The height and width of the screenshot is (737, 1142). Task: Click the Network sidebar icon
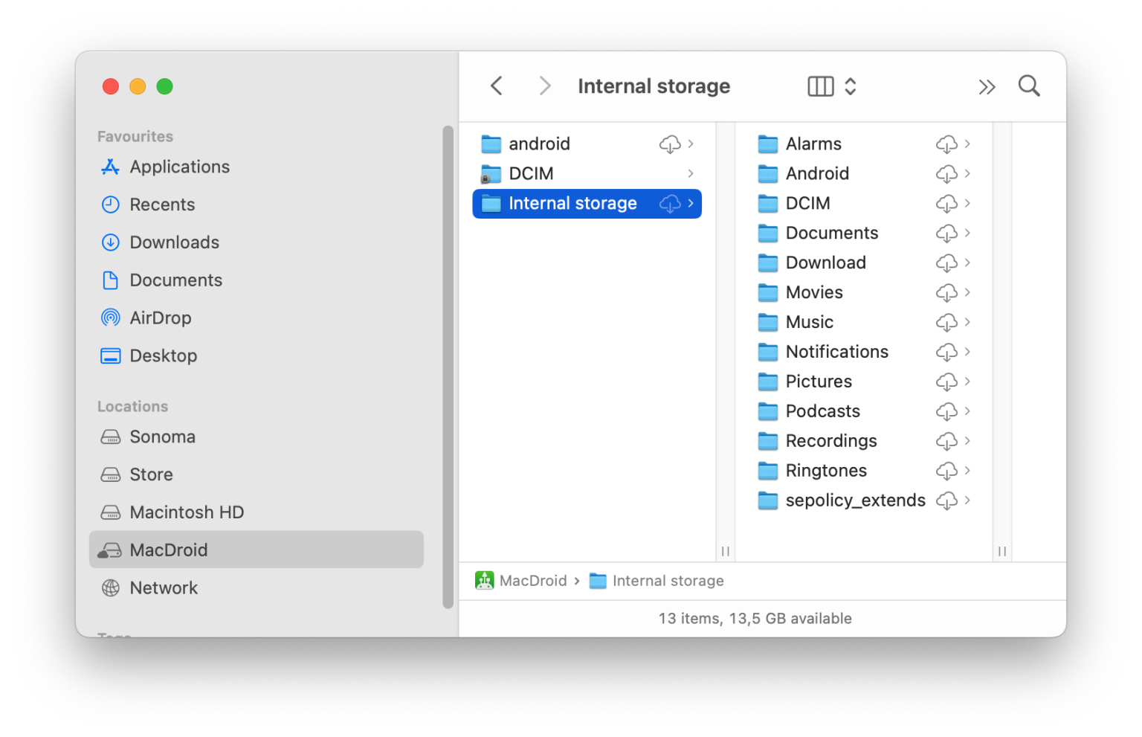pyautogui.click(x=110, y=588)
